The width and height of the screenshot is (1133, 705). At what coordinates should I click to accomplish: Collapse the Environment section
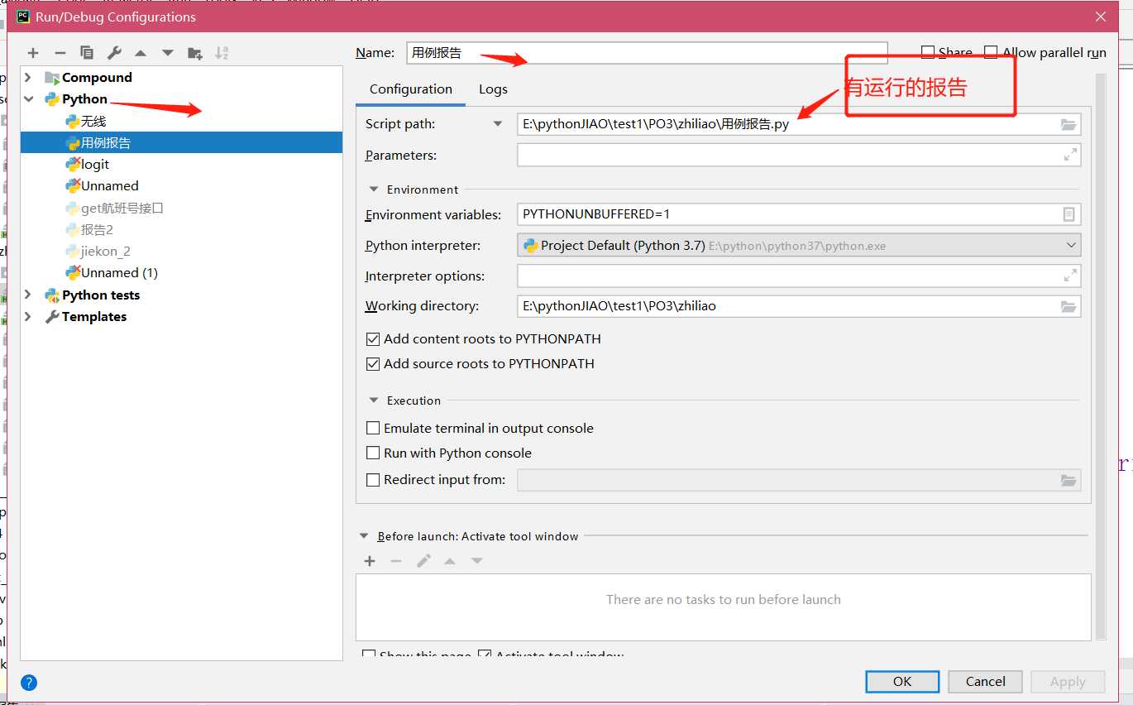coord(374,189)
